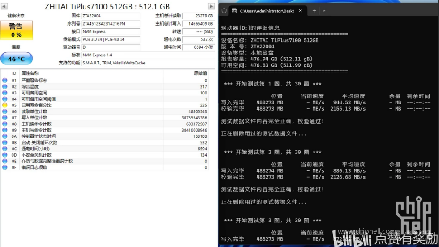Image resolution: width=439 pixels, height=247 pixels.
Task: Select status icon of row 0B 启动-关闭循环次数
Action: (x=5, y=142)
